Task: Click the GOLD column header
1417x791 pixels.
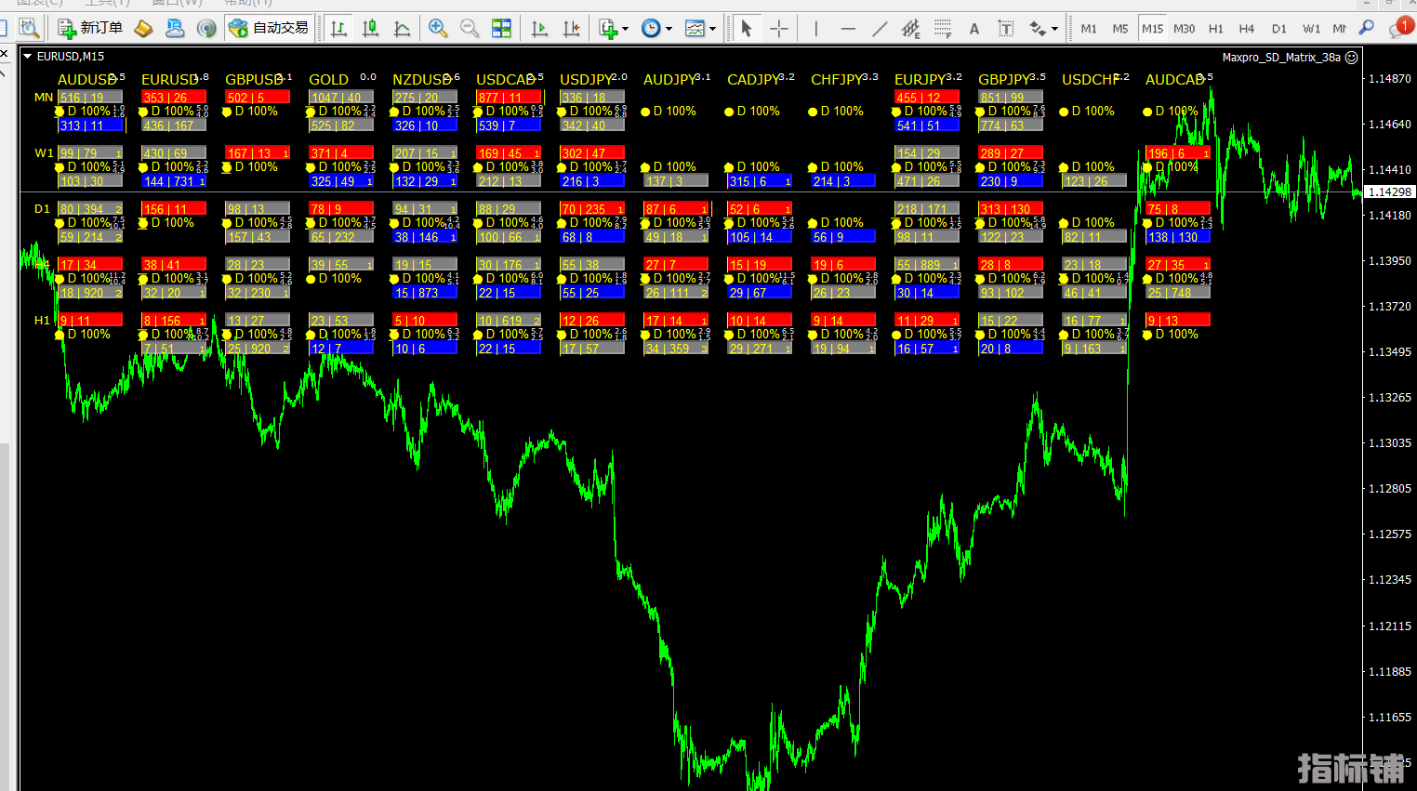Action: 329,80
